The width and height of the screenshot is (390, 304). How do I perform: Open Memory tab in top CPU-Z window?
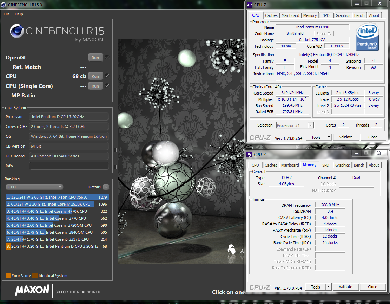tap(310, 15)
